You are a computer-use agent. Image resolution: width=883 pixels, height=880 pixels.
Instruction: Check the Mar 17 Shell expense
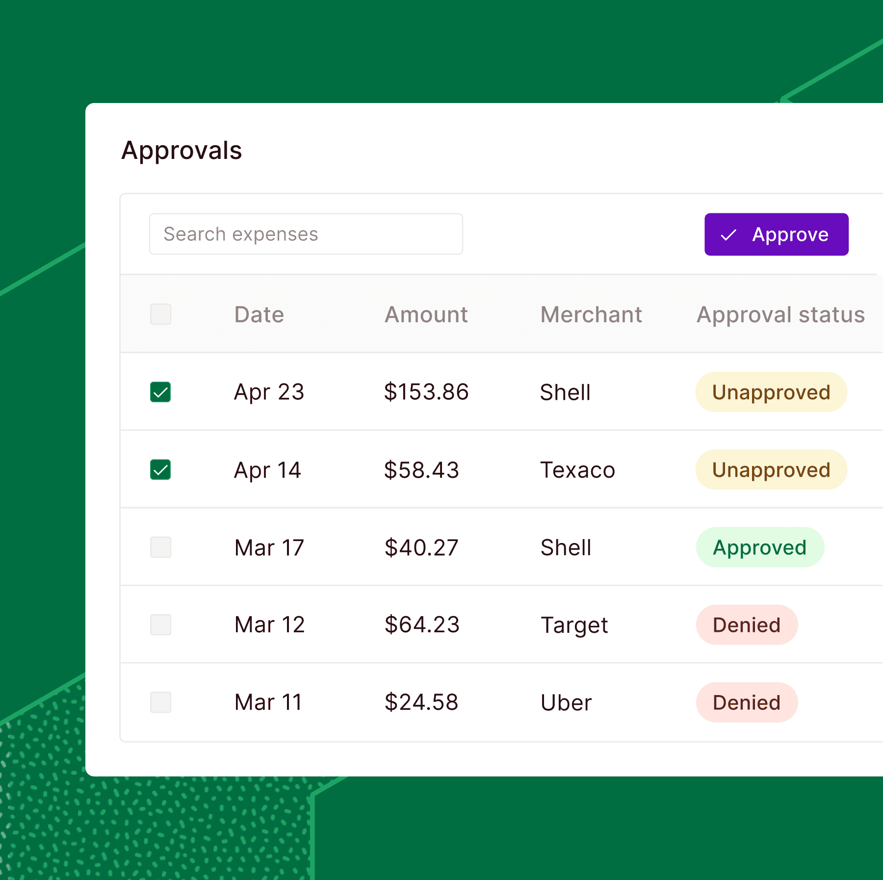[160, 547]
